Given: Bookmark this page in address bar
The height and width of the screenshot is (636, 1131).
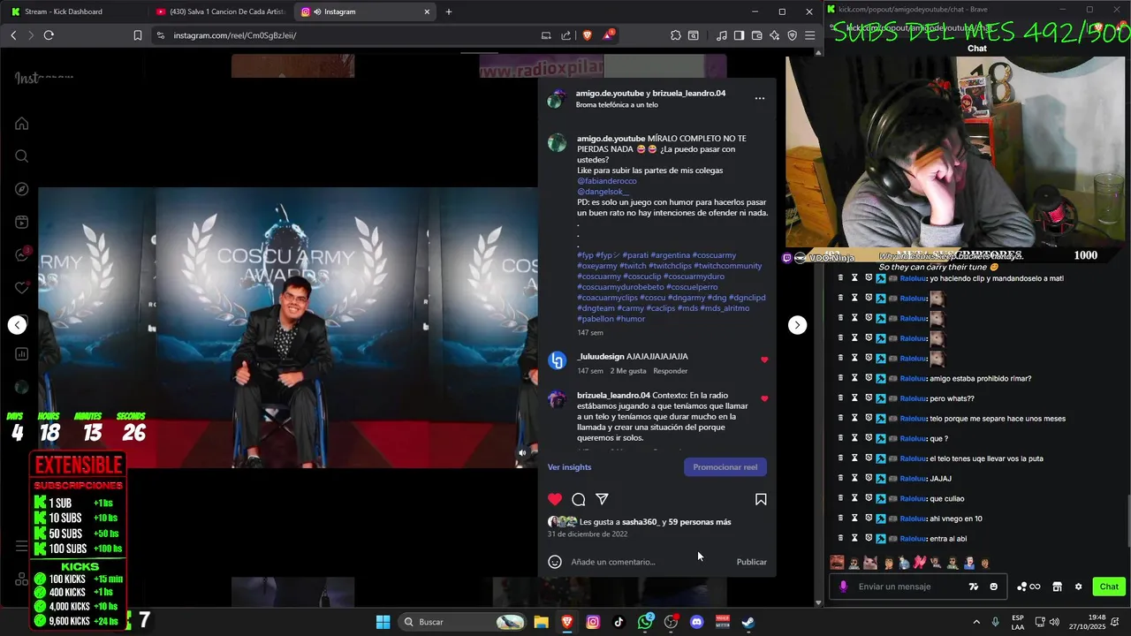Looking at the screenshot, I should coord(138,35).
